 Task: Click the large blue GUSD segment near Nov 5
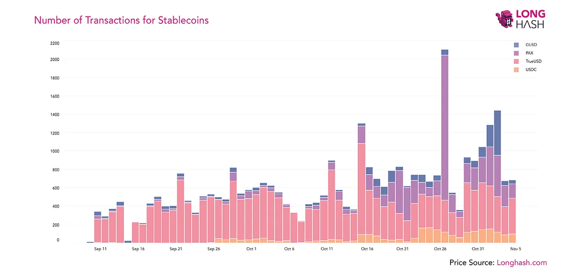click(x=497, y=133)
